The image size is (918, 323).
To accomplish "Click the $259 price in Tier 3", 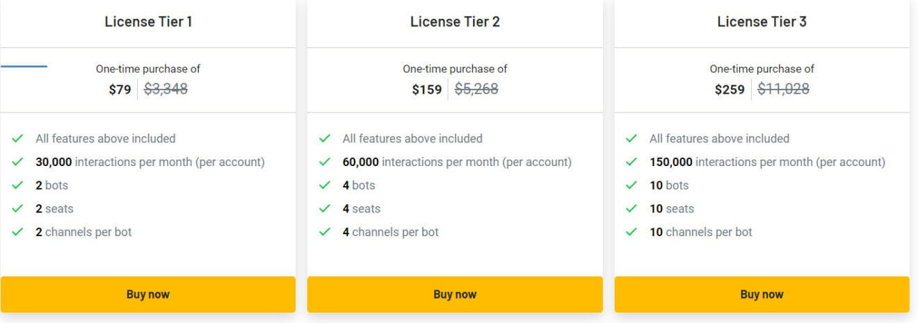I will click(x=730, y=90).
